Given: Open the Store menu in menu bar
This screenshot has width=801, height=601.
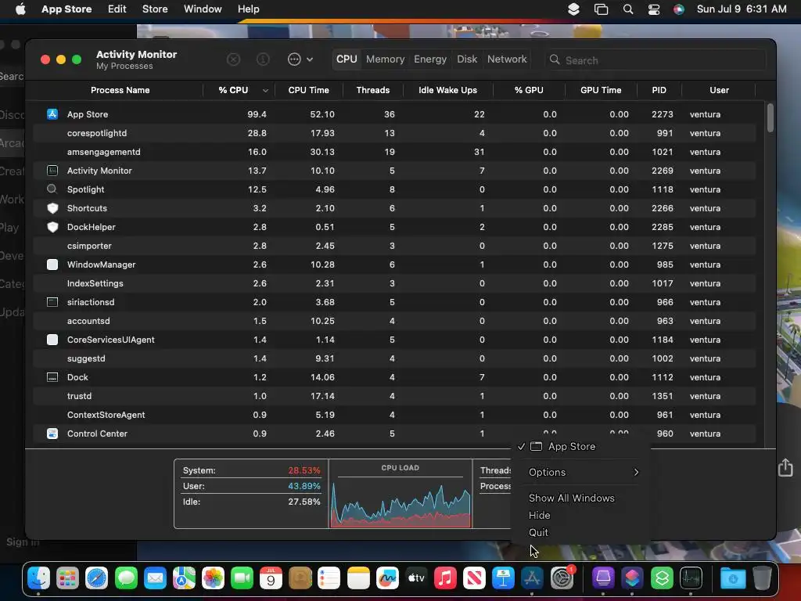Looking at the screenshot, I should (x=155, y=9).
